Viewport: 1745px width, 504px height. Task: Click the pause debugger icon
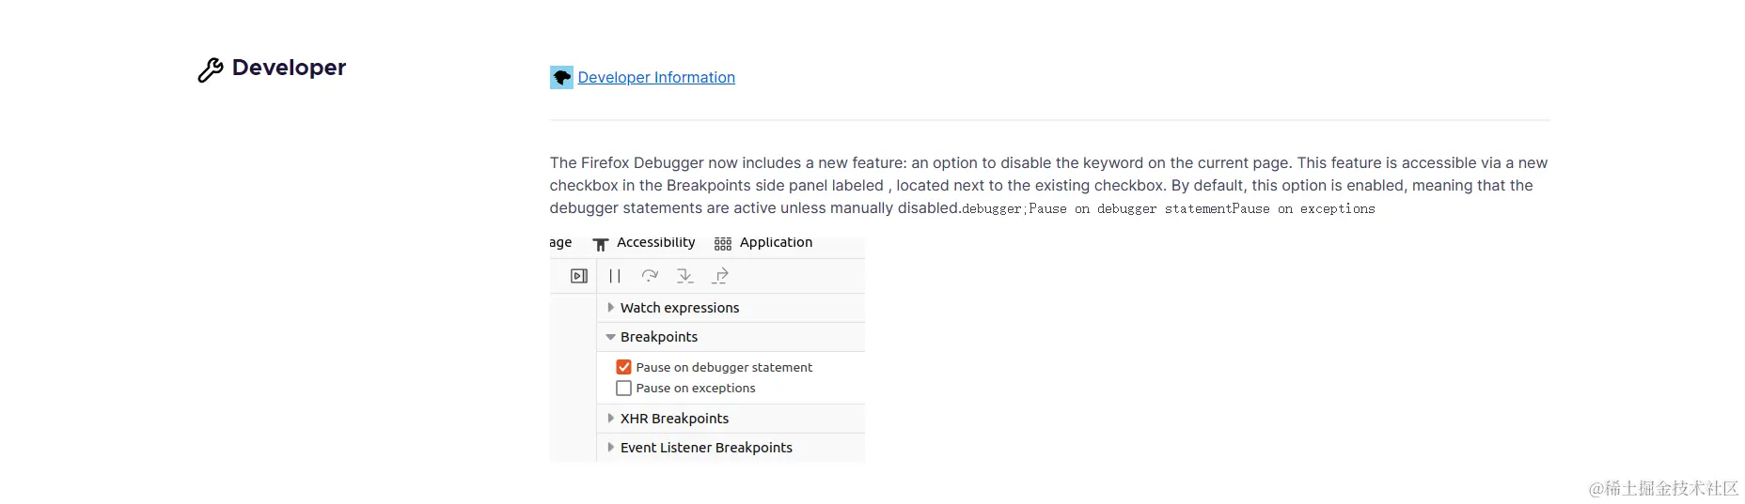coord(615,276)
